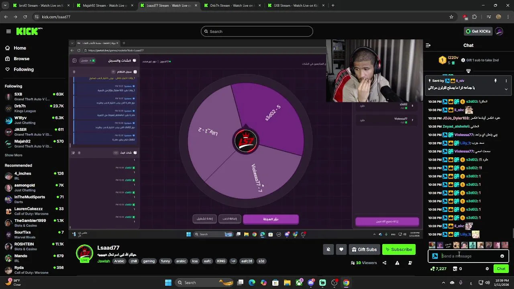Image resolution: width=514 pixels, height=289 pixels.
Task: Click the Gift Subs button
Action: 364,249
